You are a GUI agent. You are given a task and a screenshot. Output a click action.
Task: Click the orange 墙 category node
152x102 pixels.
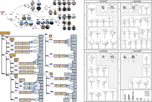pos(16,76)
